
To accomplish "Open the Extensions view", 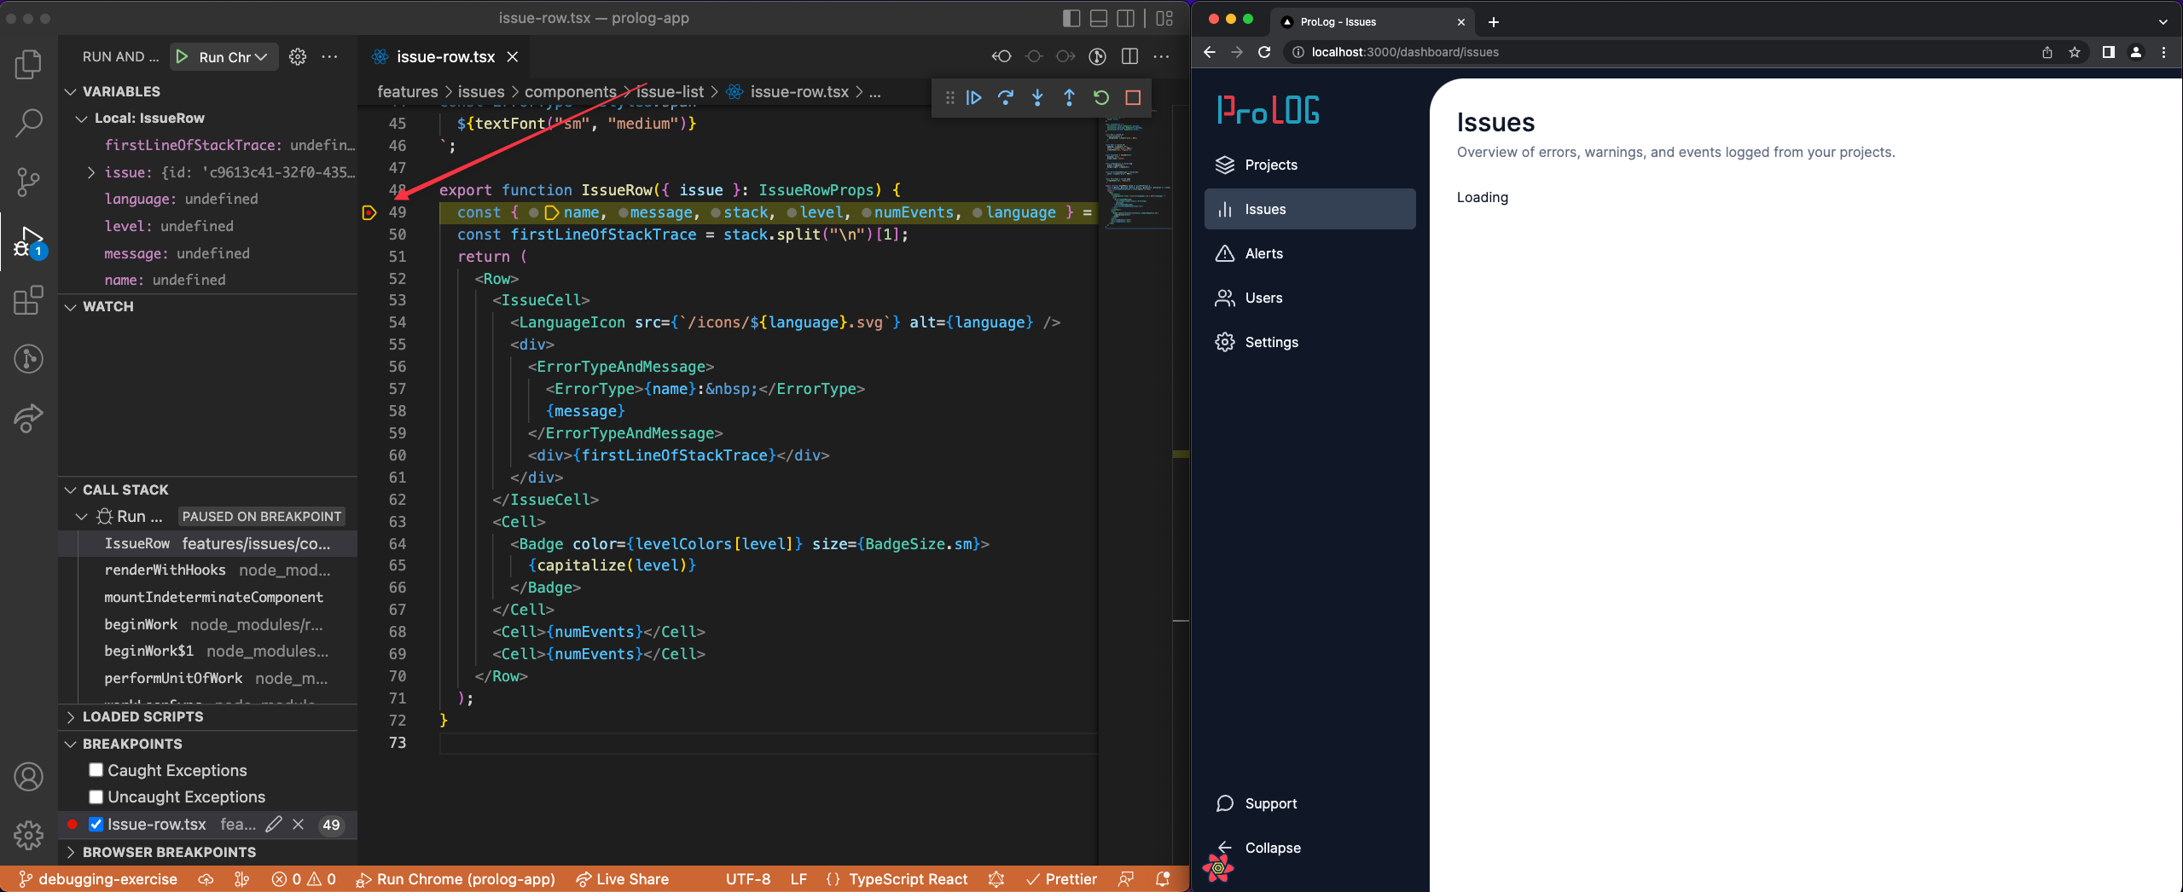I will [x=28, y=300].
